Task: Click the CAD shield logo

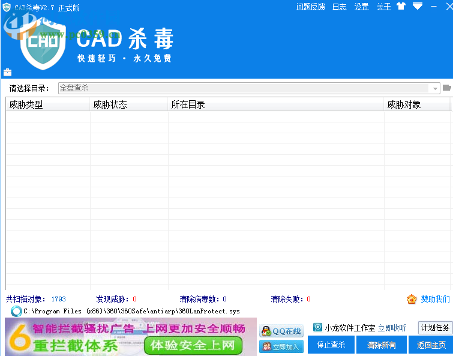Action: (43, 45)
